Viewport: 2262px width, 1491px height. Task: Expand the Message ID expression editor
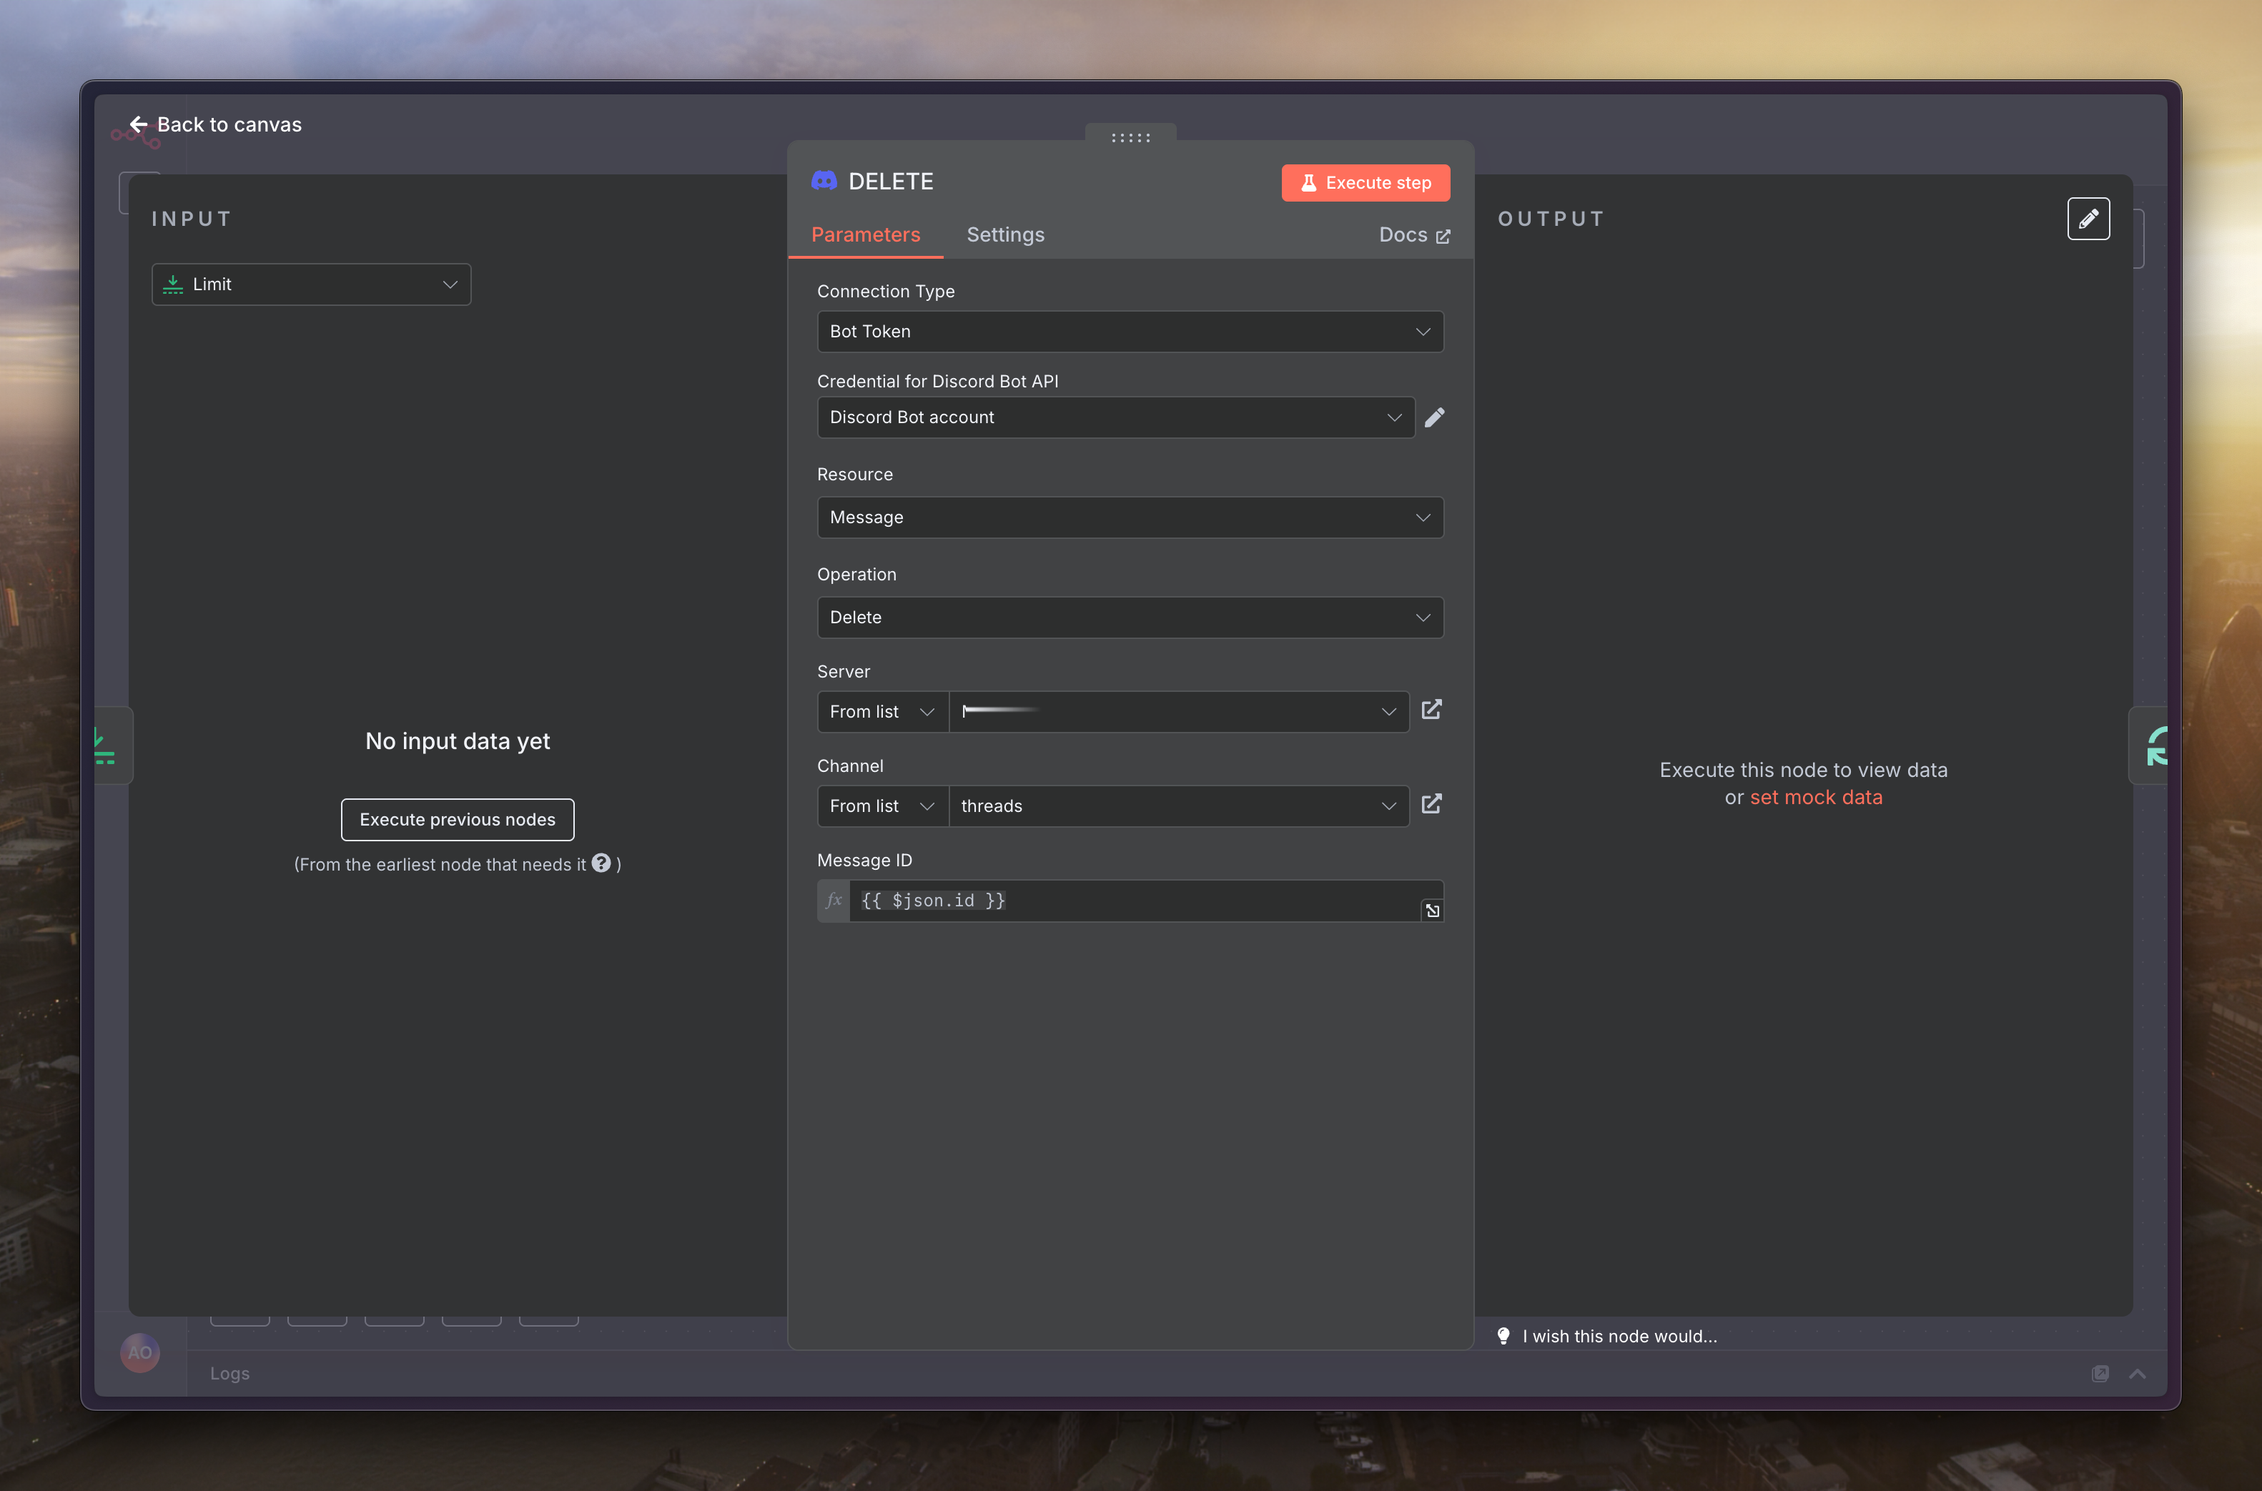tap(1432, 911)
